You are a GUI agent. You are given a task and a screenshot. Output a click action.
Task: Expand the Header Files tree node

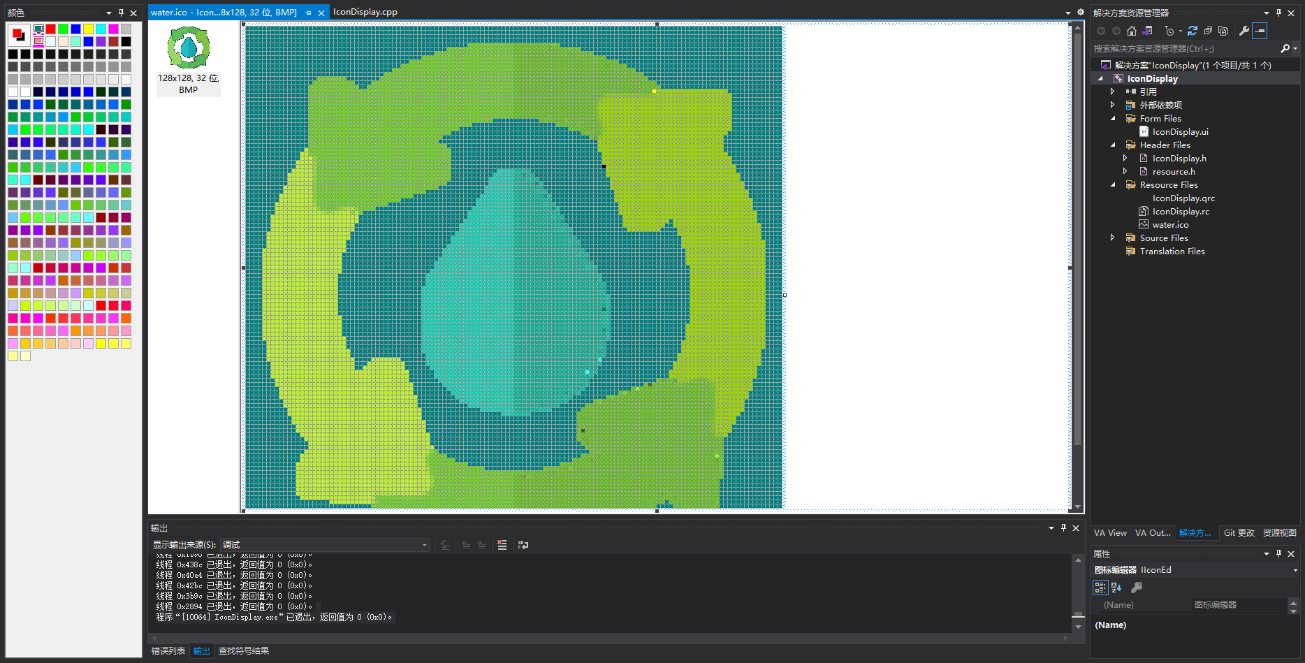point(1114,145)
